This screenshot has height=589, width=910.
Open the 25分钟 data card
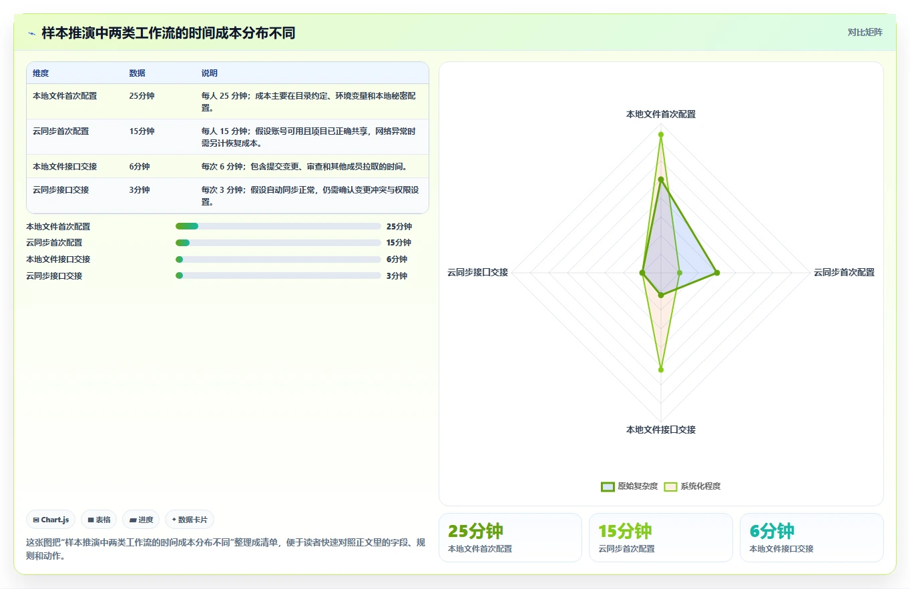[x=510, y=538]
